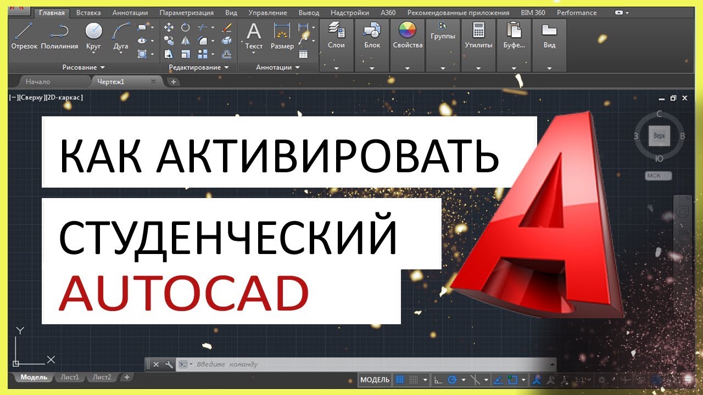This screenshot has width=703, height=395.
Task: Expand the Аннотации panel dropdown
Action: tap(297, 67)
